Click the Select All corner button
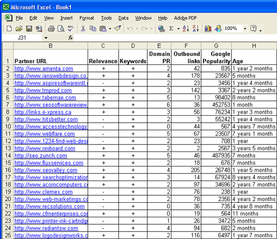Image resolution: width=277 pixels, height=239 pixels. 8,46
